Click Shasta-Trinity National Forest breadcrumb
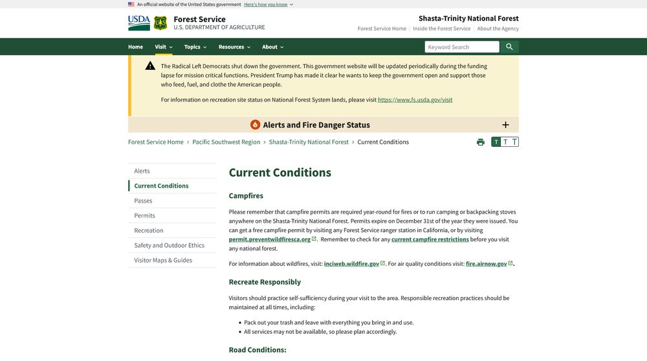This screenshot has height=361, width=647. click(x=309, y=142)
